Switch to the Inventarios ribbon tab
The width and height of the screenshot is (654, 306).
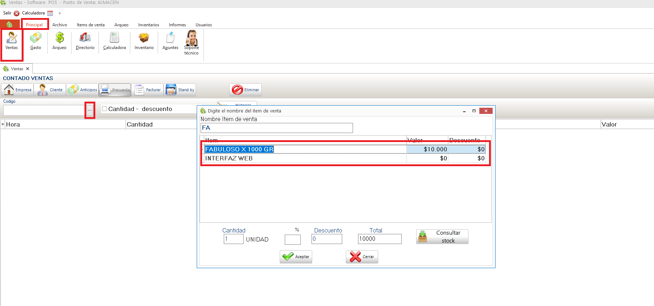click(148, 25)
